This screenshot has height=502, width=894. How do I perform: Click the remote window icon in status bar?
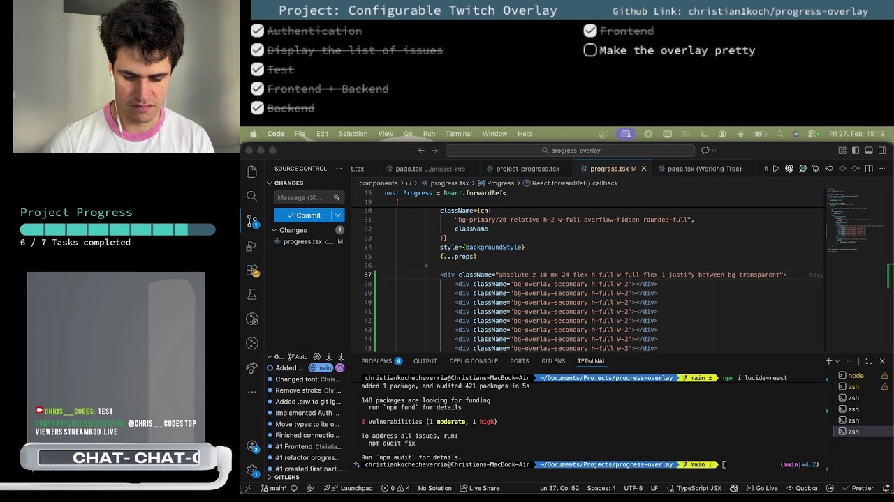pyautogui.click(x=247, y=488)
